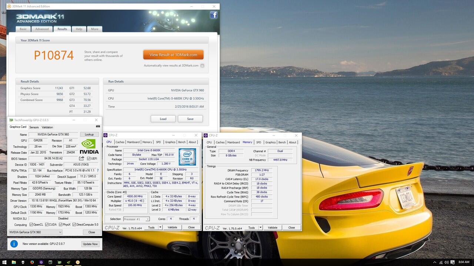Click the GPU-Z taskbar icon

point(59,262)
